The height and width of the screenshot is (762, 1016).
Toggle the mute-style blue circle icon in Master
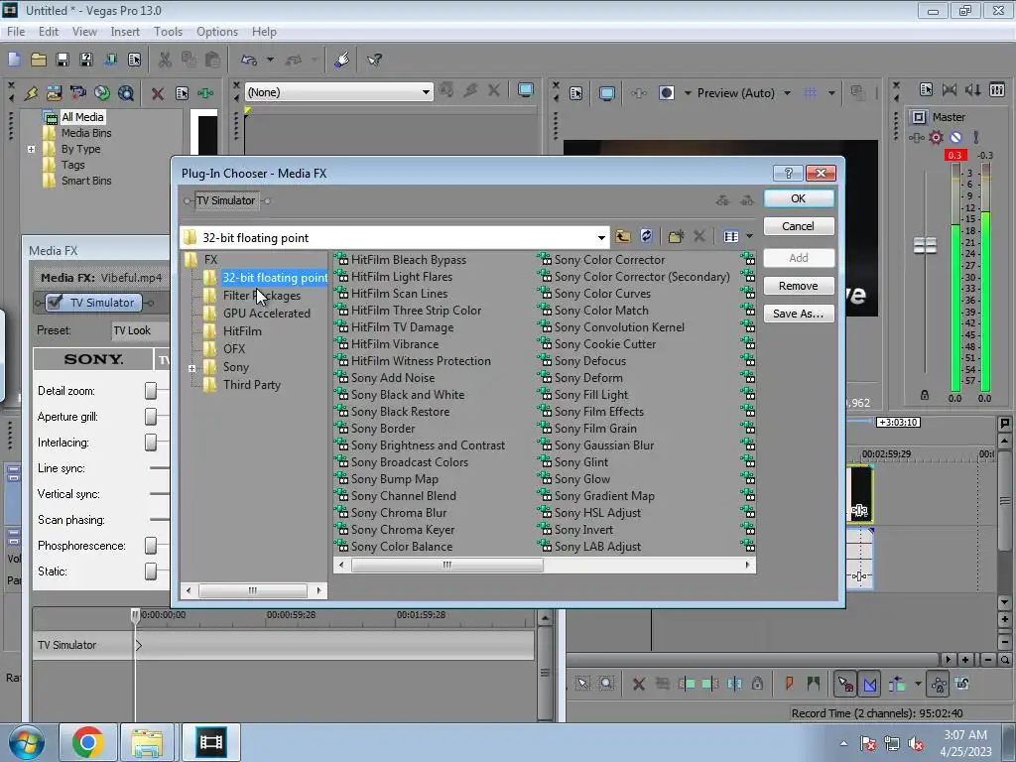point(955,137)
